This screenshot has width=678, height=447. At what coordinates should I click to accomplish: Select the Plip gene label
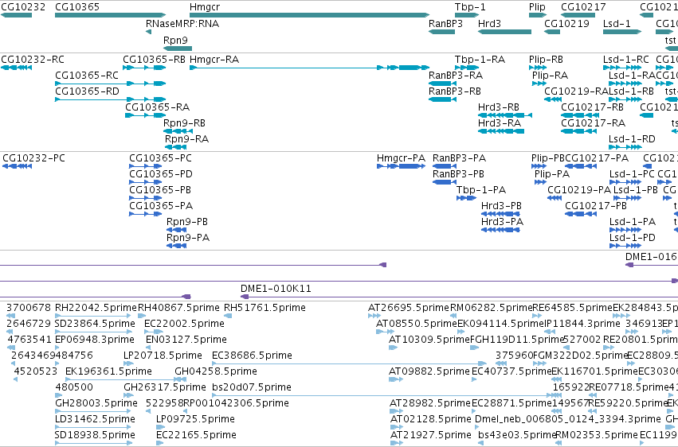point(537,7)
